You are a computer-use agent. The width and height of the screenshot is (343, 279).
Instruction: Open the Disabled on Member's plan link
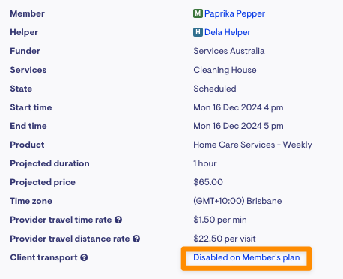246,257
